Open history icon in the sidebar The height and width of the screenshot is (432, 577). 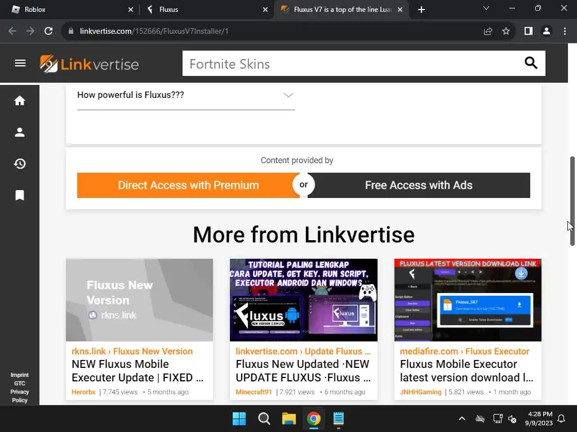click(20, 164)
